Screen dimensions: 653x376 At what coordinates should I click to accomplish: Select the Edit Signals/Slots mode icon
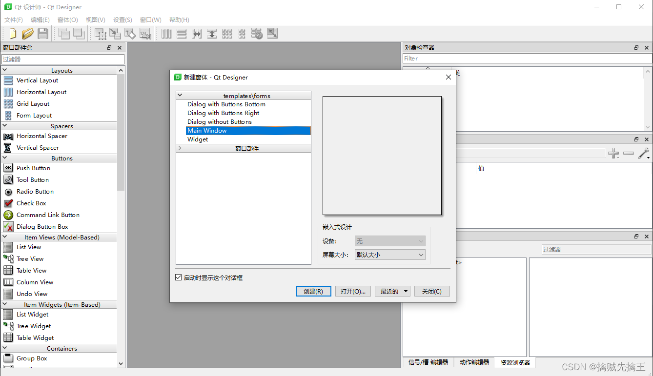pyautogui.click(x=115, y=34)
